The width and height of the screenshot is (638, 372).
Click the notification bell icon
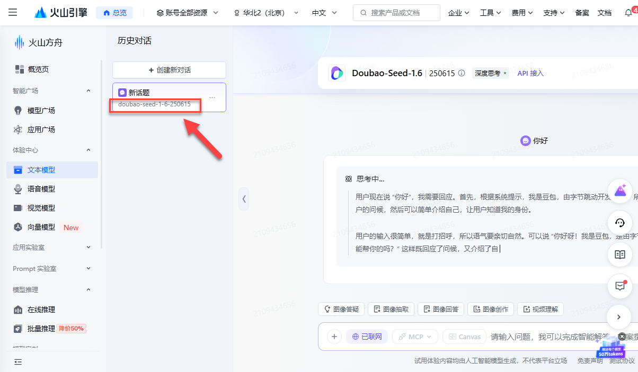tap(628, 13)
